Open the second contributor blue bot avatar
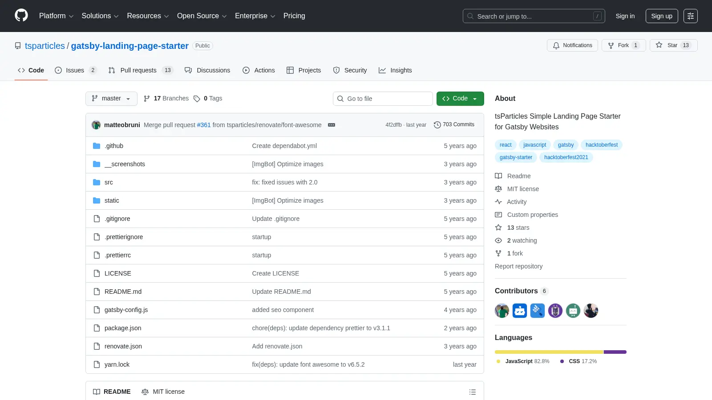The width and height of the screenshot is (712, 400). (520, 311)
